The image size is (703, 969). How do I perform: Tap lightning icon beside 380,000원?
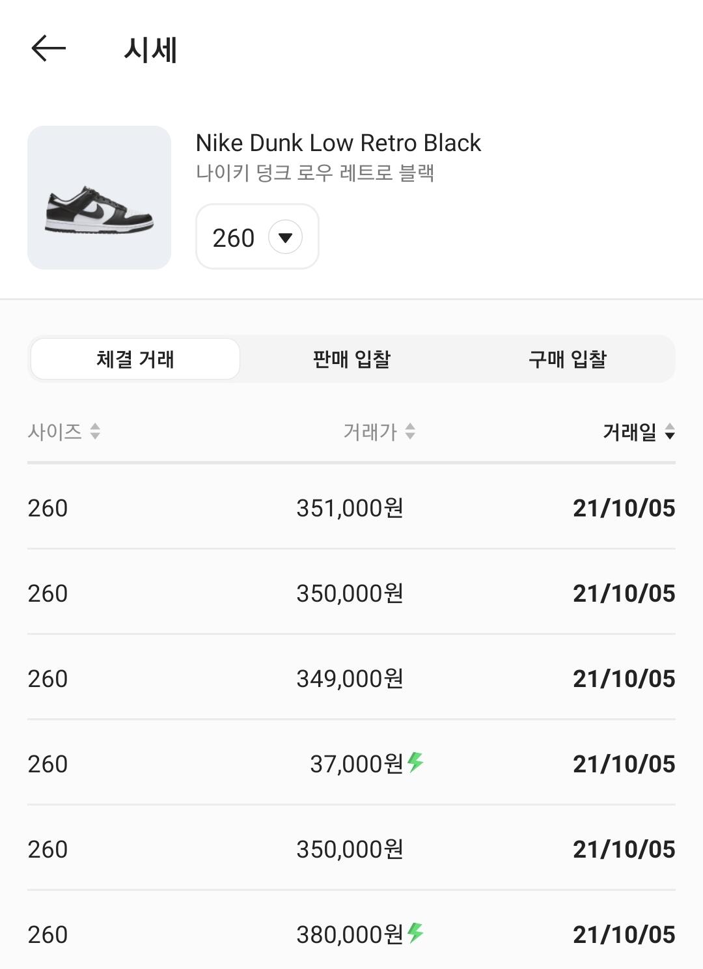pyautogui.click(x=415, y=933)
